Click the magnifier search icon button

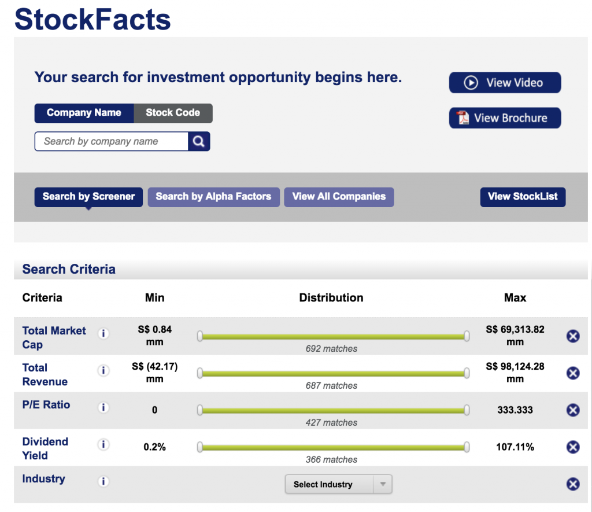click(x=199, y=141)
